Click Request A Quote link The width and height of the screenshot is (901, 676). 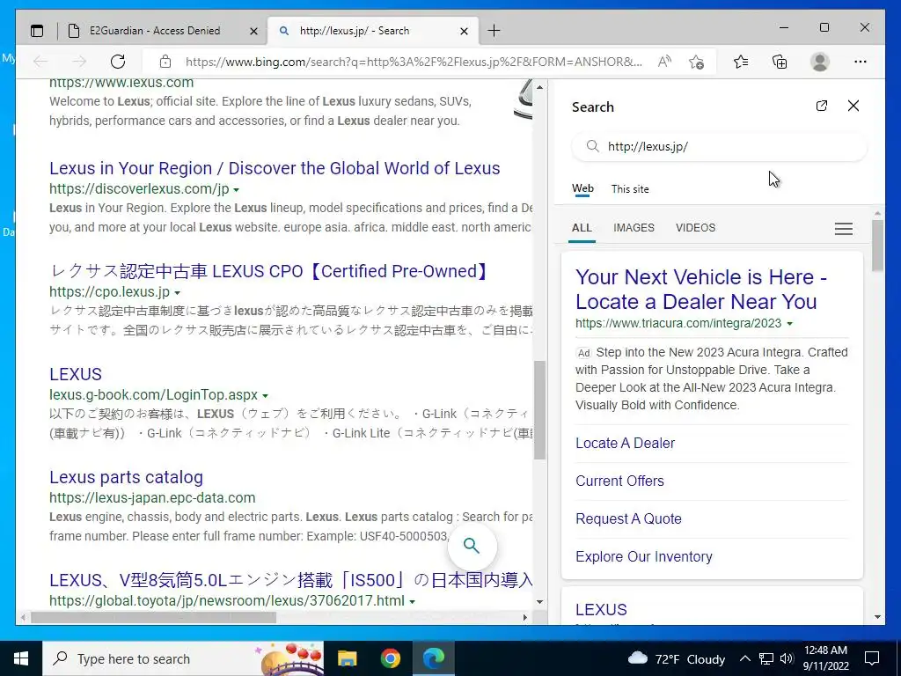(628, 519)
